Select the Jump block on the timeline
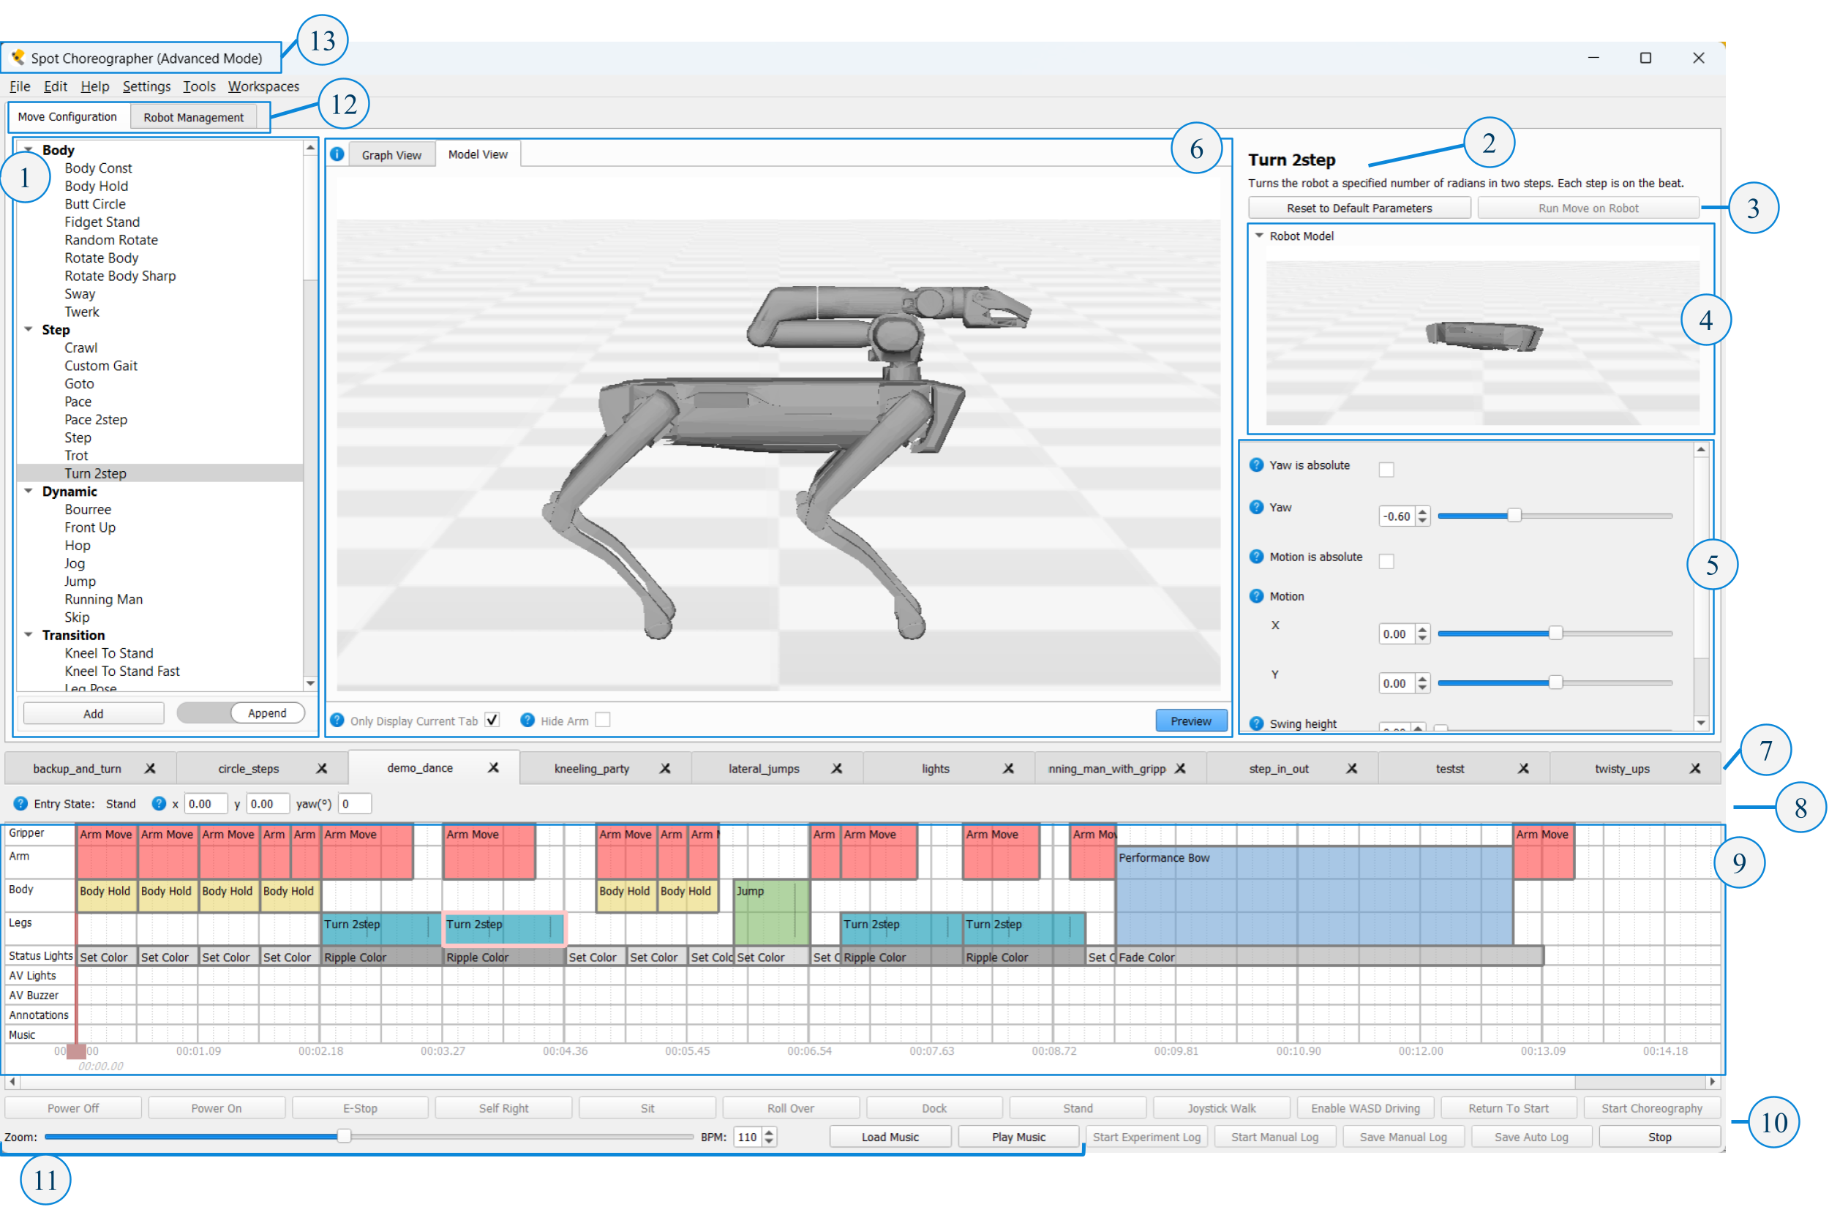This screenshot has width=1829, height=1215. (770, 911)
